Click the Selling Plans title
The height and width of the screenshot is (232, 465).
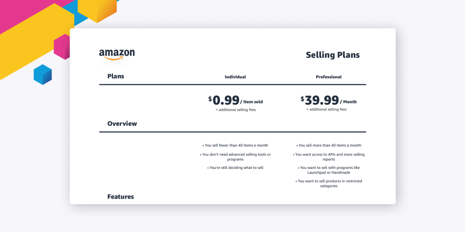click(332, 55)
